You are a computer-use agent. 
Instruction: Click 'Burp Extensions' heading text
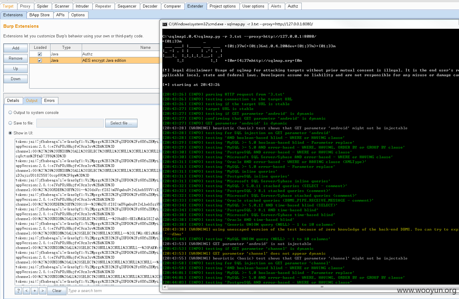(x=21, y=26)
